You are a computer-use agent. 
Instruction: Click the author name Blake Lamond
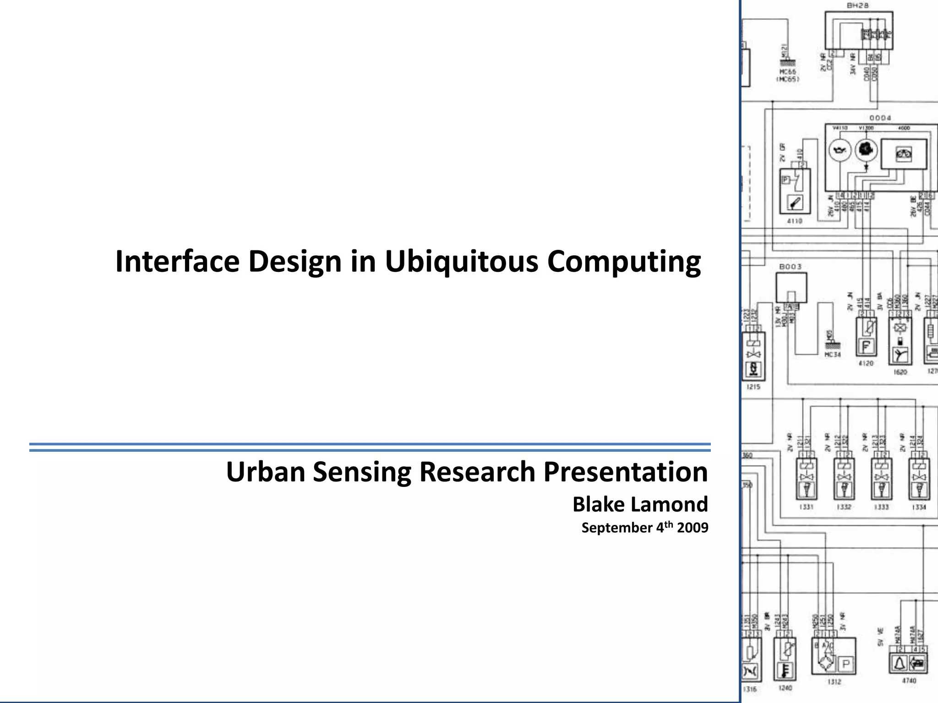point(640,504)
